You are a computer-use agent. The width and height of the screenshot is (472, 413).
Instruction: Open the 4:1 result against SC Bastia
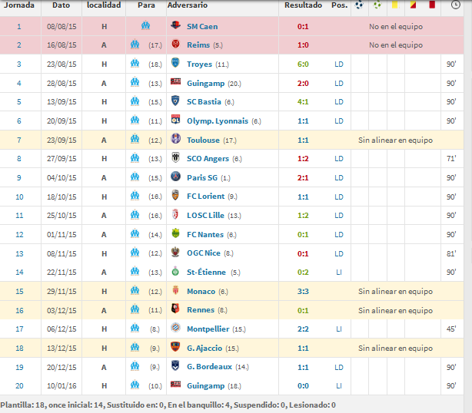click(x=303, y=101)
